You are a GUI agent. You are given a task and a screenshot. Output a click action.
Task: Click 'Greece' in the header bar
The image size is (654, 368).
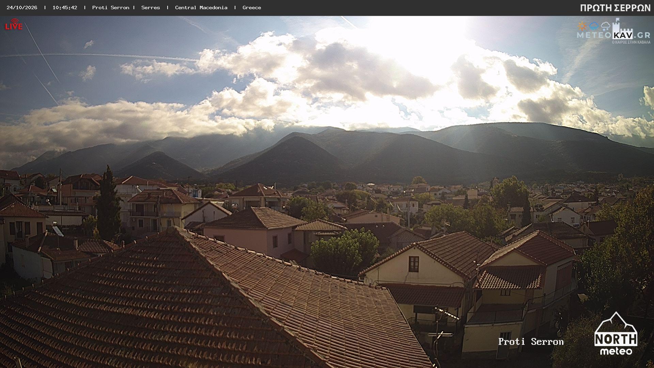tap(252, 7)
